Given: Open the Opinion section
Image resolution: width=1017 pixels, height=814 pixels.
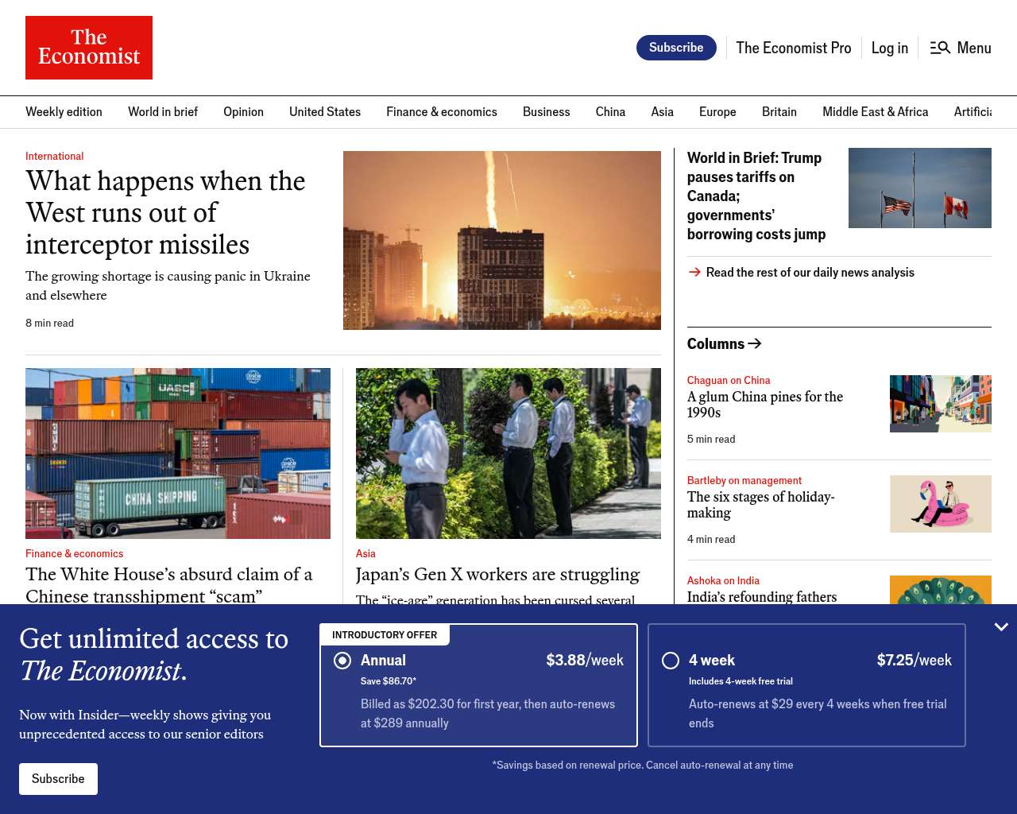Looking at the screenshot, I should coord(243,112).
